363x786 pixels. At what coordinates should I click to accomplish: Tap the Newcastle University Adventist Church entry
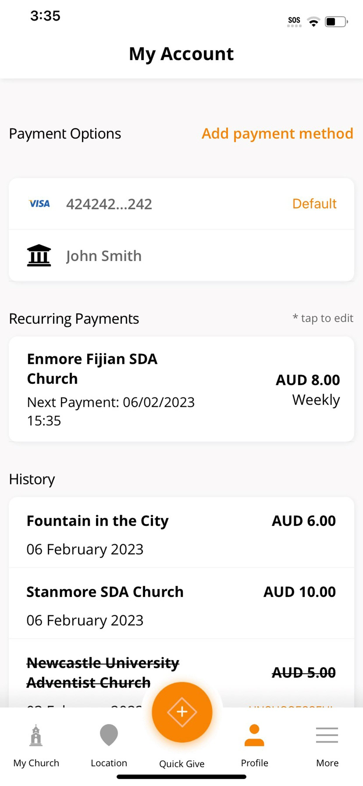point(103,673)
